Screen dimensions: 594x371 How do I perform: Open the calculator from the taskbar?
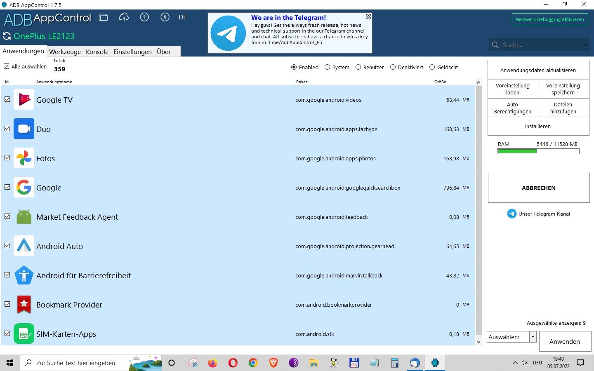tap(395, 363)
